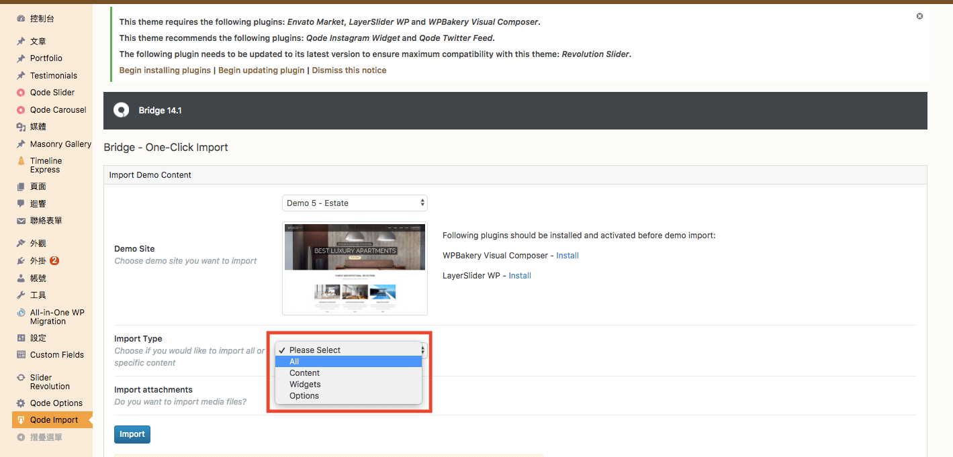Click the 外掛 plugins icon
Screen dimensions: 953x457
pos(21,261)
